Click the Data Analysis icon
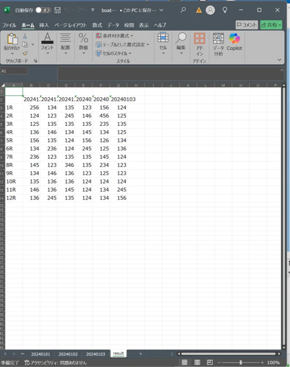 218,38
